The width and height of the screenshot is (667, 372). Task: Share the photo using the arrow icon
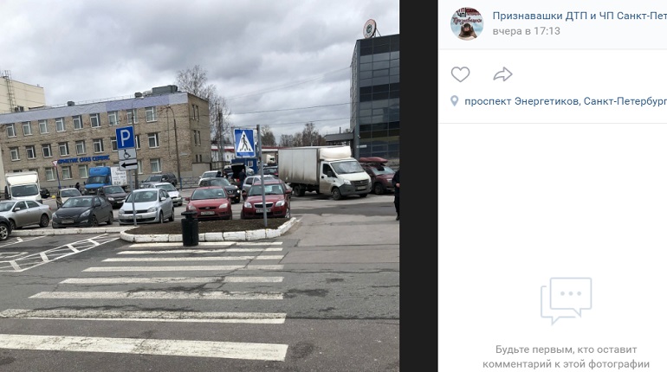[502, 74]
